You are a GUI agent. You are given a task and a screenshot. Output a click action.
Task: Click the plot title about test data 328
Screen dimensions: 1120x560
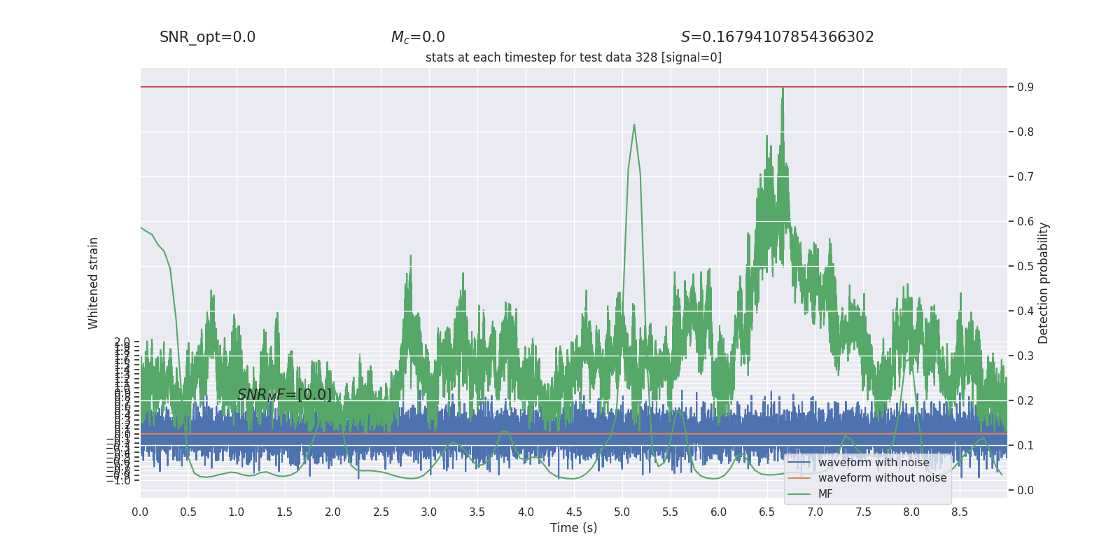[573, 57]
